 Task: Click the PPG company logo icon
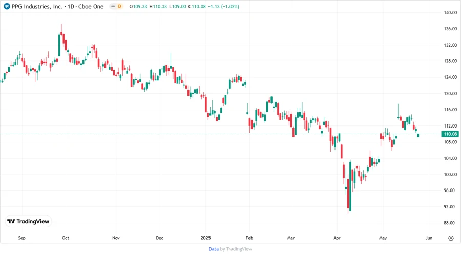tap(7, 6)
